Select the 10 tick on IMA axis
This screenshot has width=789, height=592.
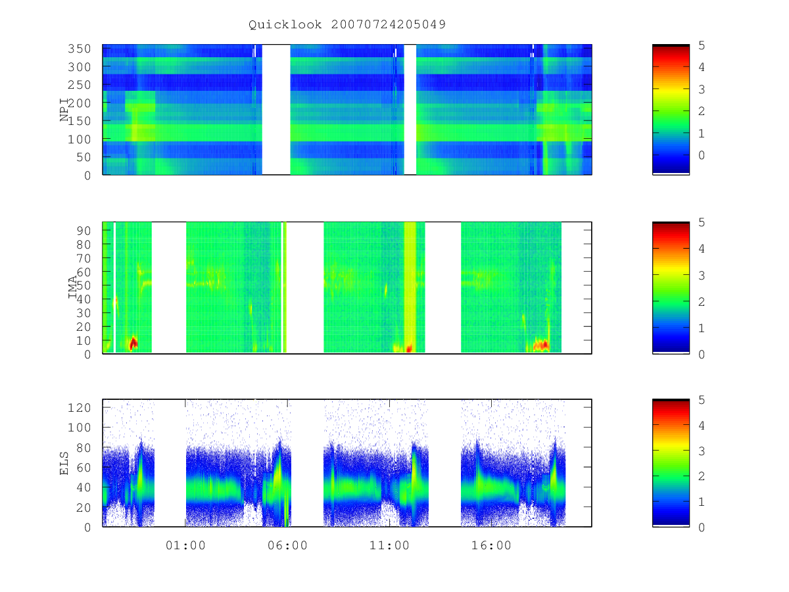pyautogui.click(x=84, y=341)
